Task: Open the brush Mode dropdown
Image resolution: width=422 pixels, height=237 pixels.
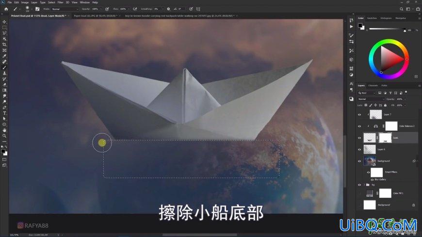Action: pyautogui.click(x=65, y=9)
